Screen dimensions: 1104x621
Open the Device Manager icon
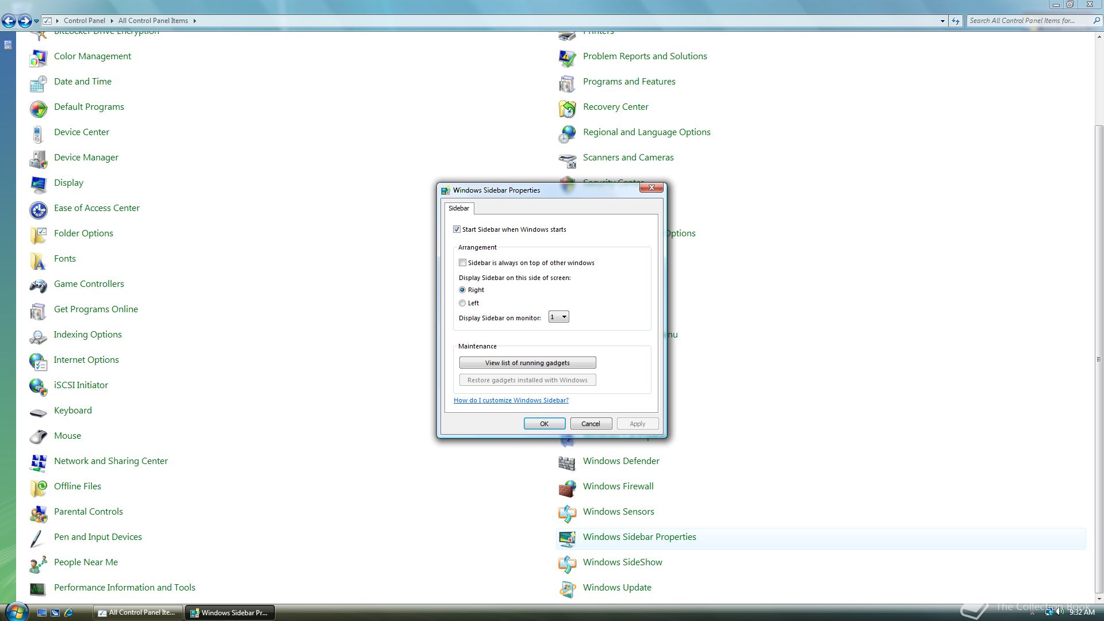tap(39, 159)
